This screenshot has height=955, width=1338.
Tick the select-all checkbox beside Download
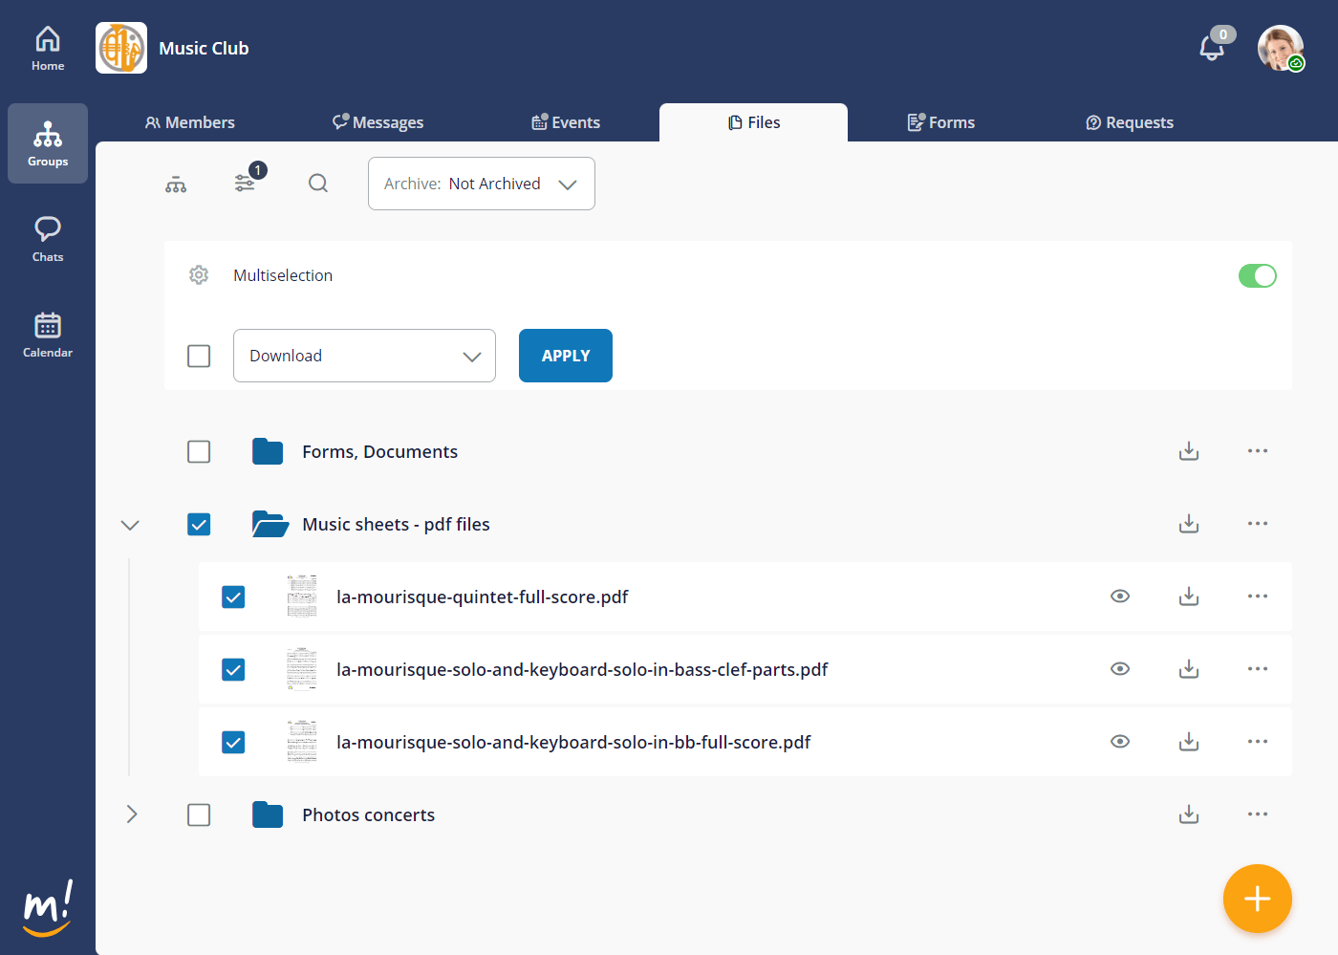[x=199, y=356]
